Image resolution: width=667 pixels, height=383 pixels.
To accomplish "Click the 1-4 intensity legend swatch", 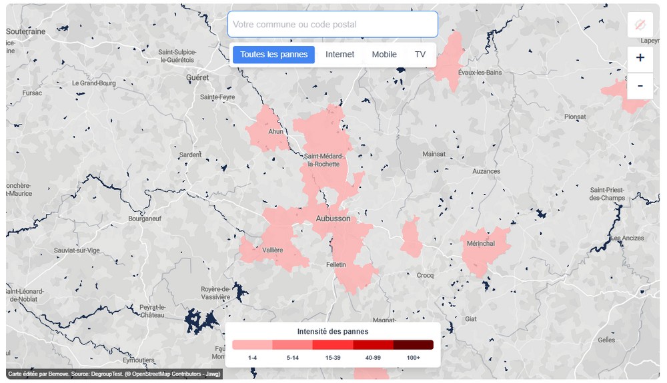I will [x=252, y=344].
